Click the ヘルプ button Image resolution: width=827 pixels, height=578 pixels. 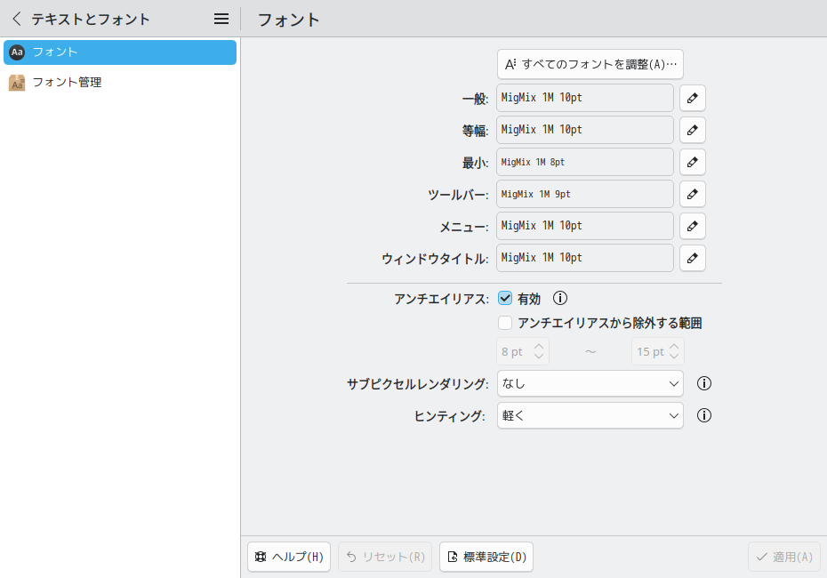[289, 557]
